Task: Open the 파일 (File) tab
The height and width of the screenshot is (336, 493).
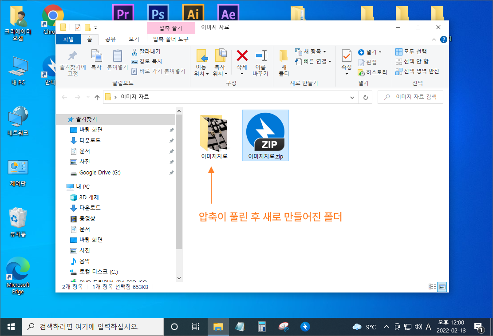Action: tap(68, 39)
